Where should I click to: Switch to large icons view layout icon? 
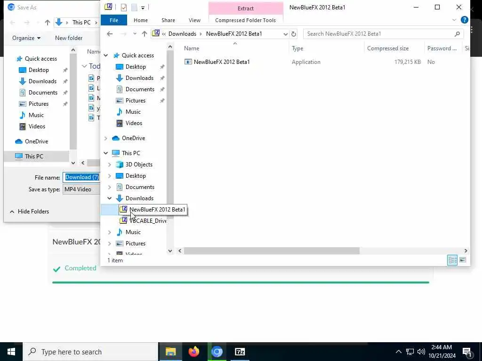[463, 260]
